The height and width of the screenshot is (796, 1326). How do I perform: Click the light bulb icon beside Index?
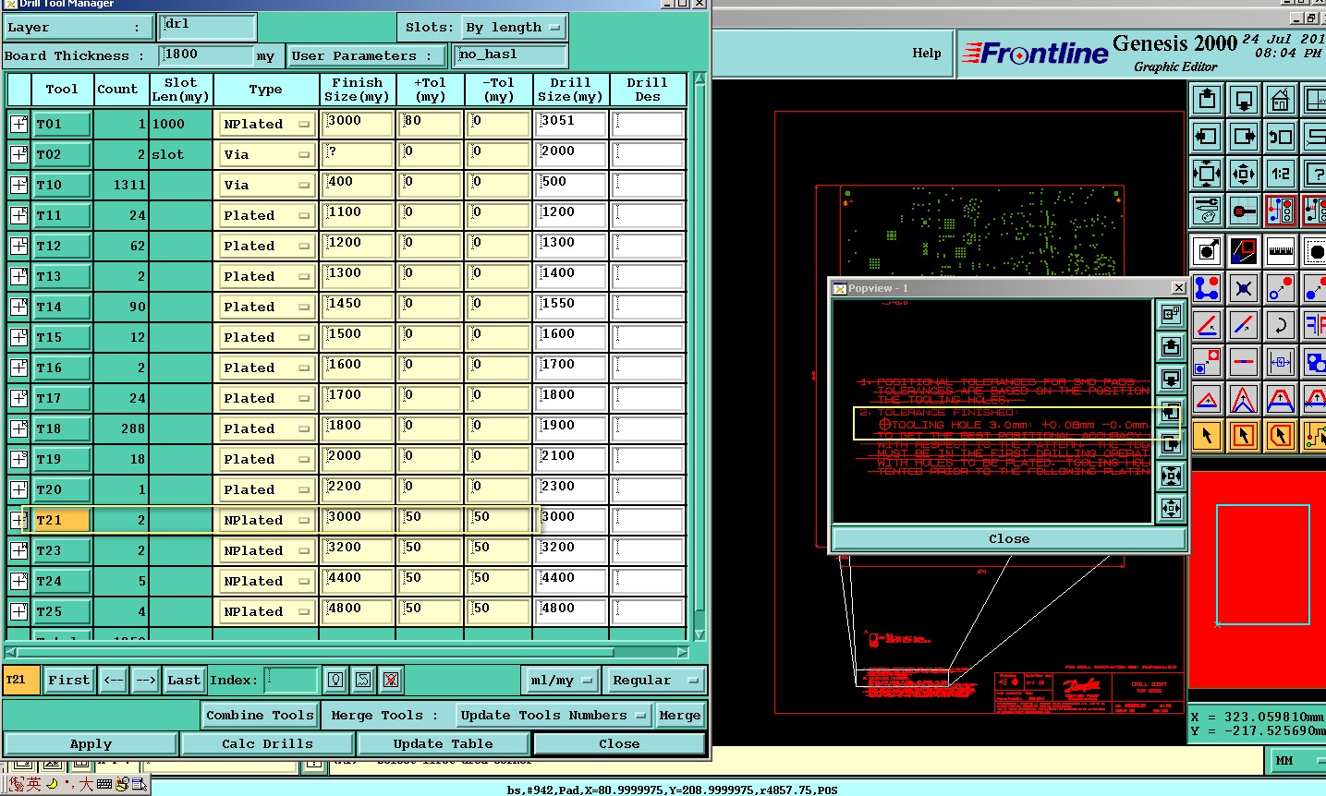[x=335, y=681]
